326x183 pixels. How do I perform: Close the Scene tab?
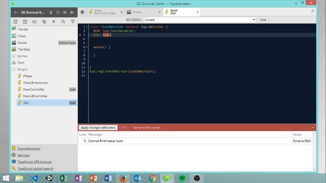tap(159, 12)
